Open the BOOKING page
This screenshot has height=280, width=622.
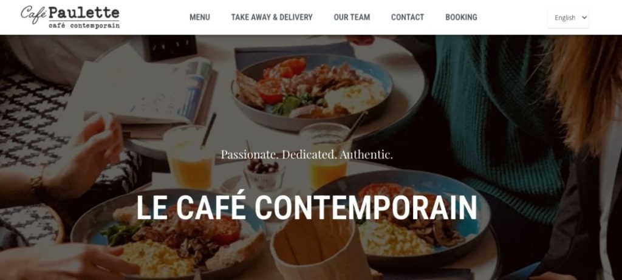point(461,17)
